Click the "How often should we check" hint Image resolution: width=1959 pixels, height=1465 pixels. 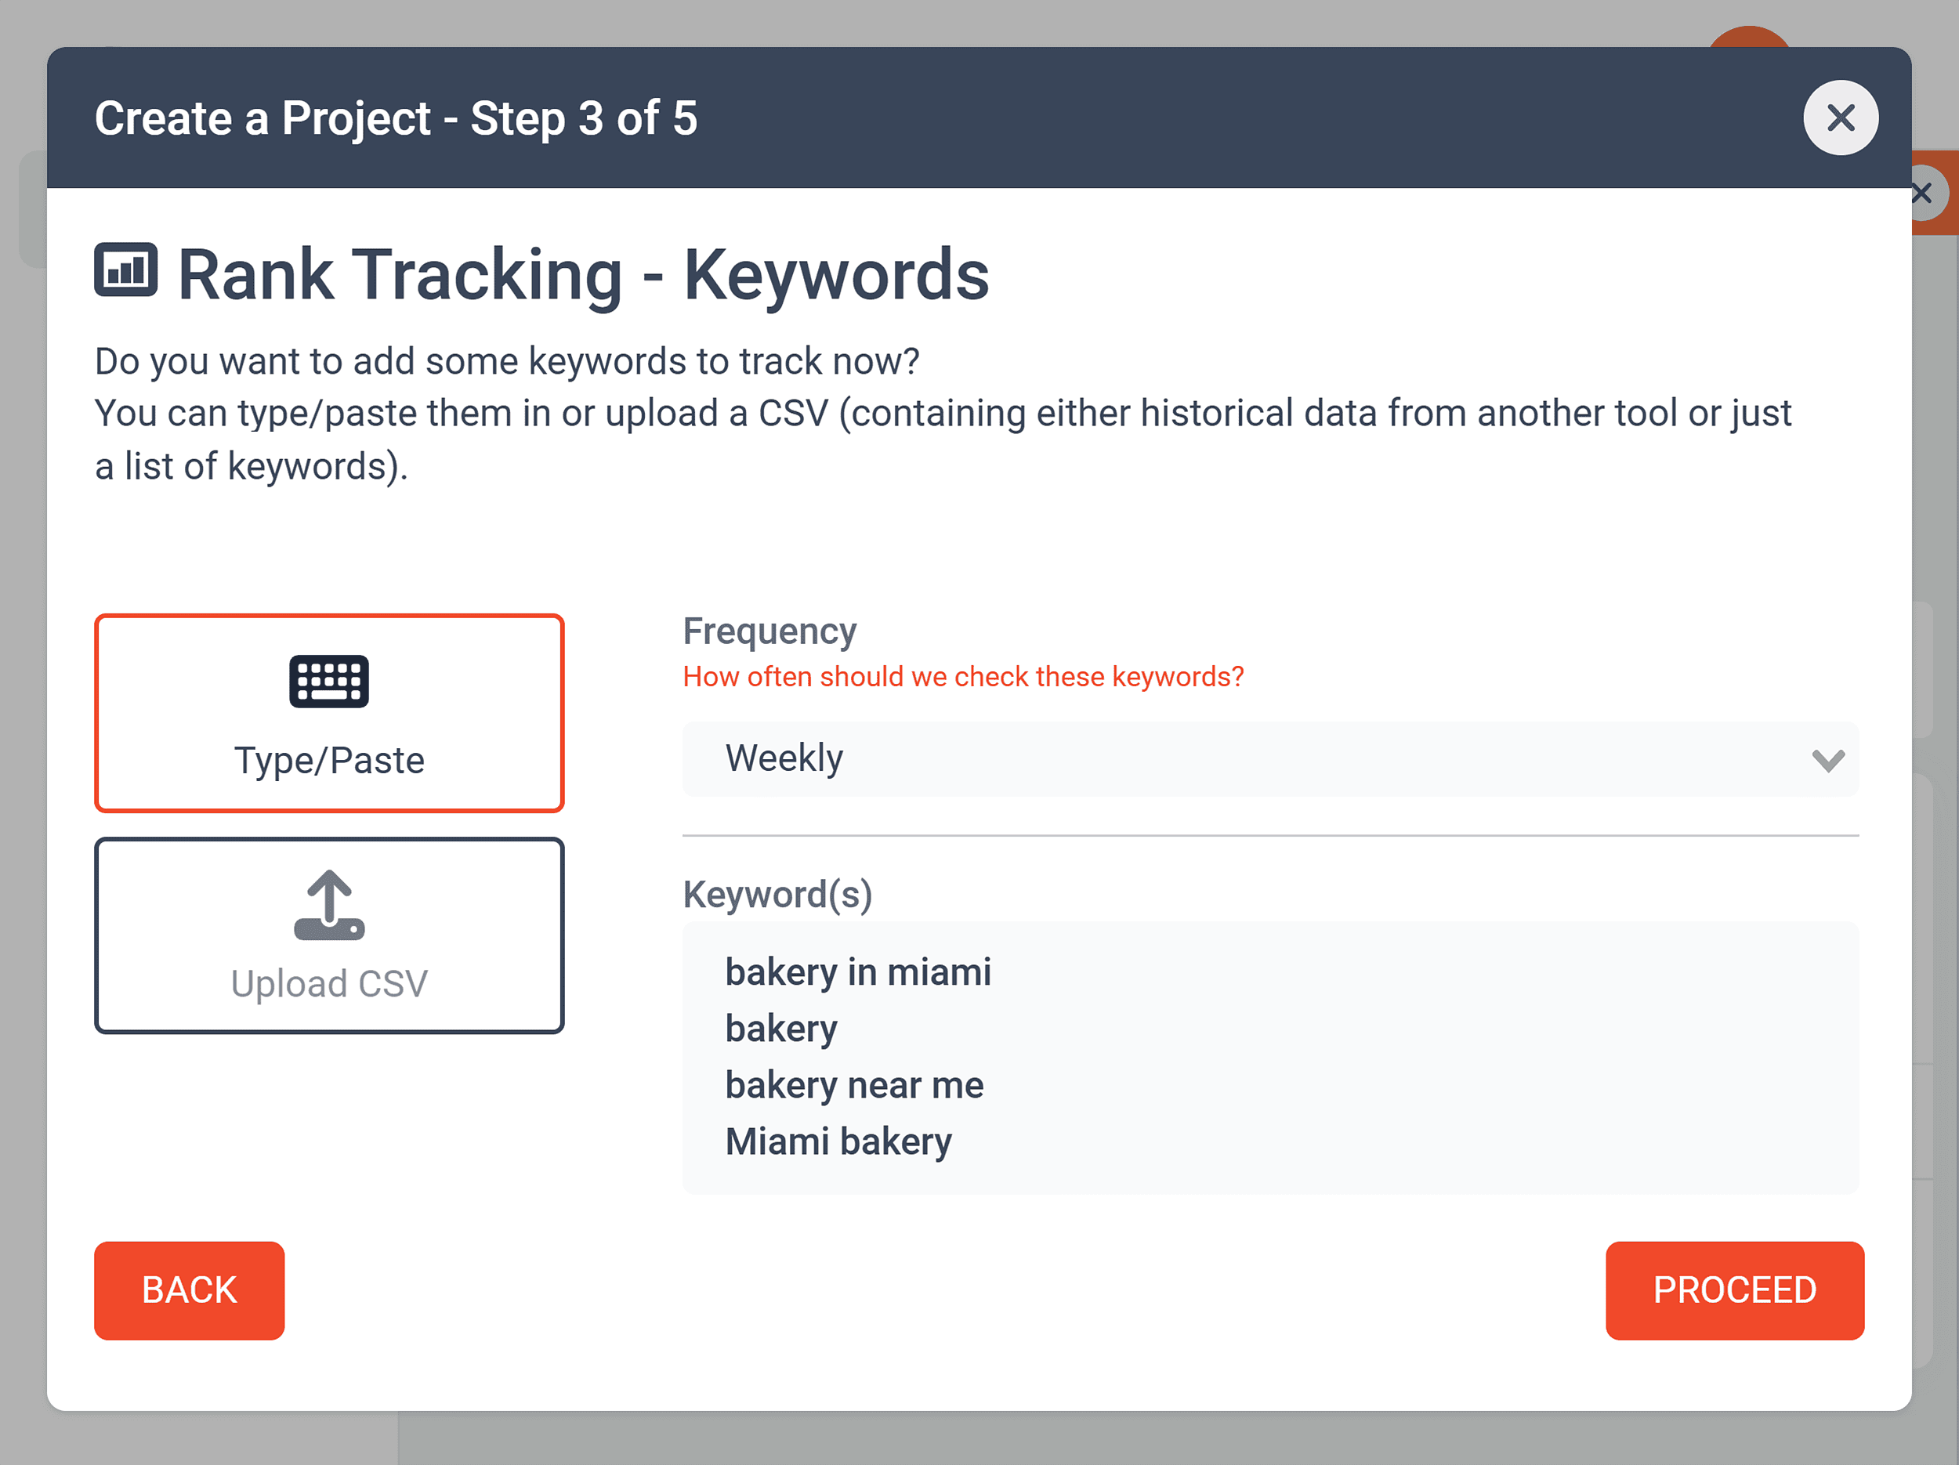point(963,676)
